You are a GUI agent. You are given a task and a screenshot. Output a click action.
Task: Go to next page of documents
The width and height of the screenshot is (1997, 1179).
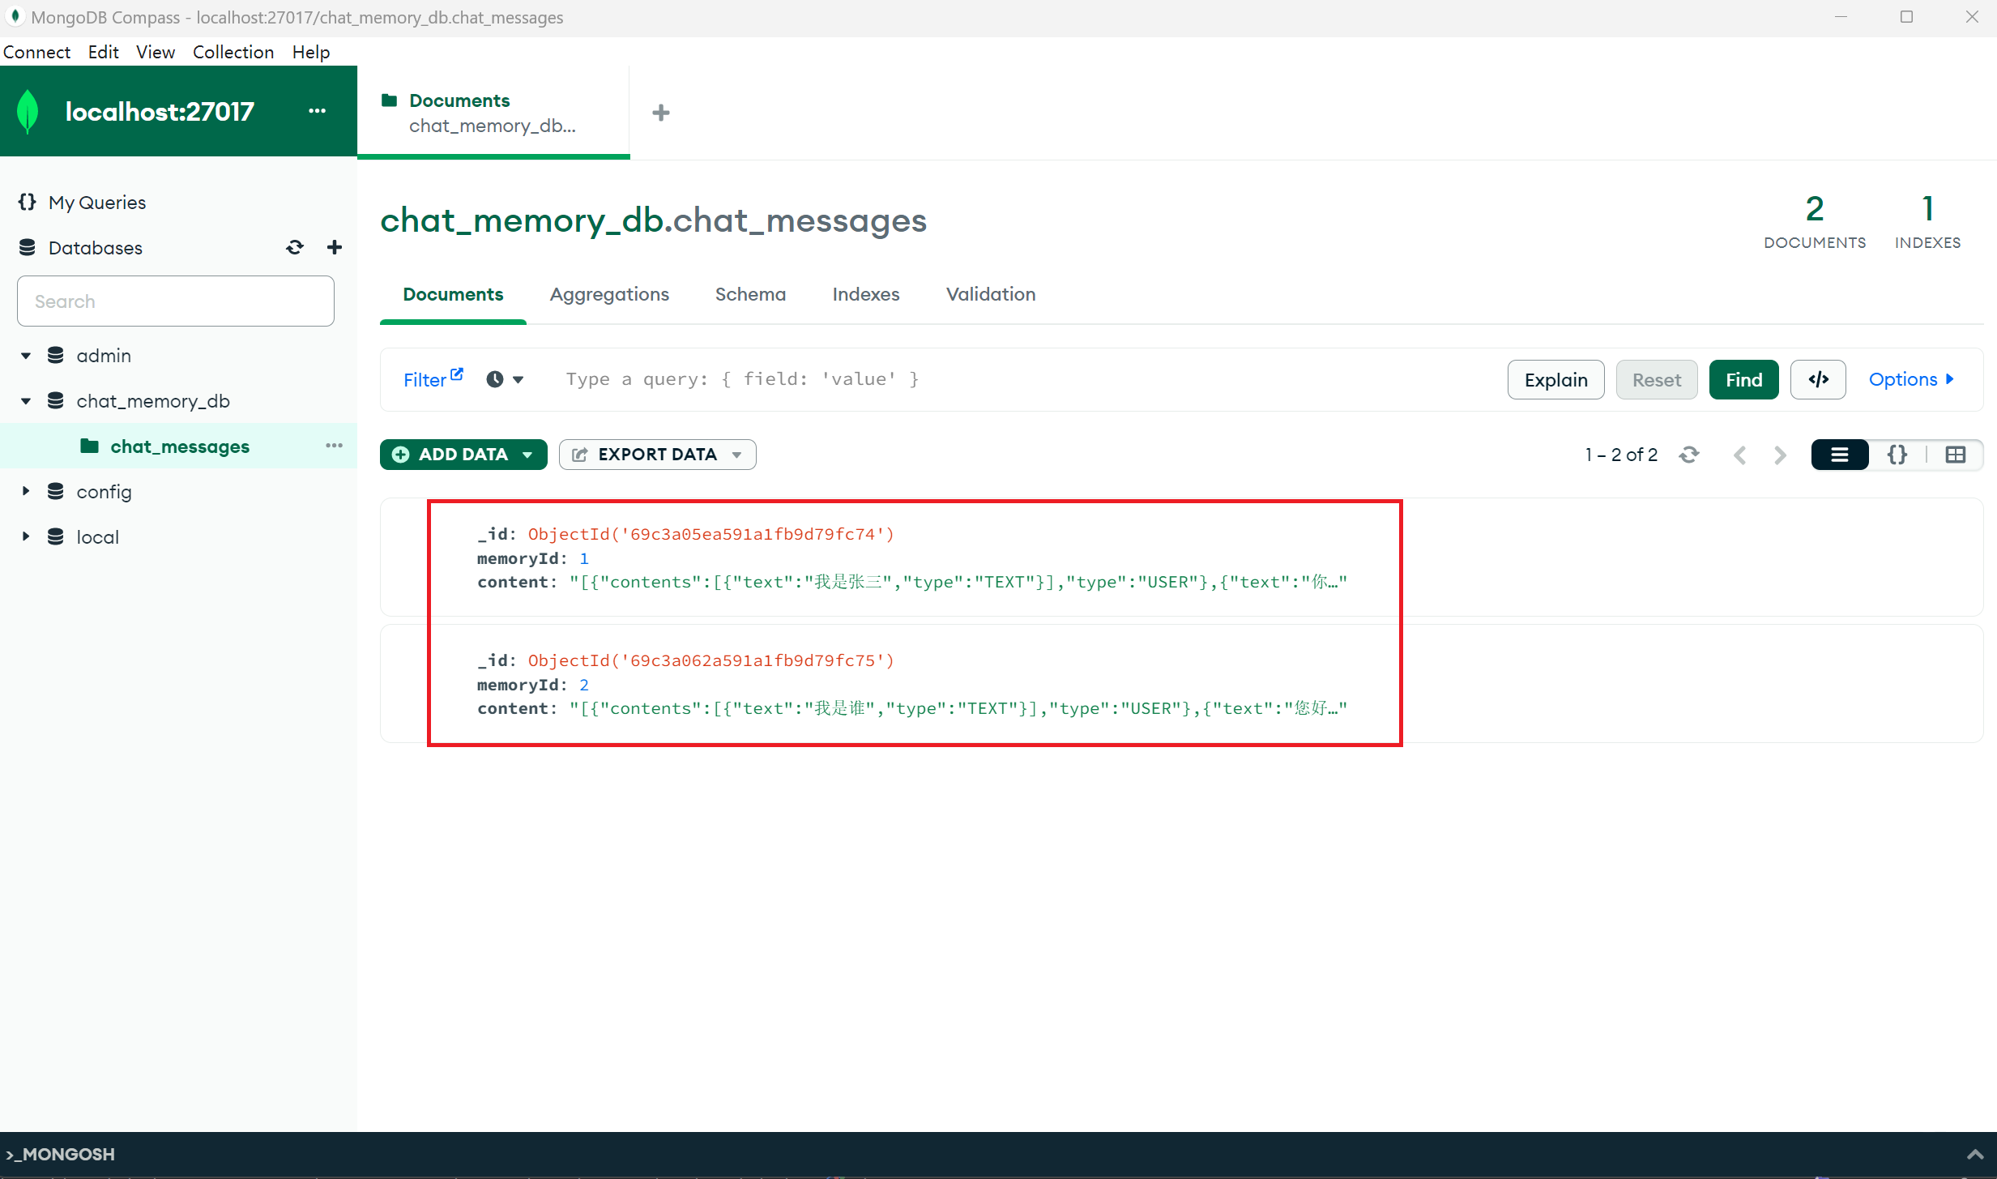(x=1780, y=455)
